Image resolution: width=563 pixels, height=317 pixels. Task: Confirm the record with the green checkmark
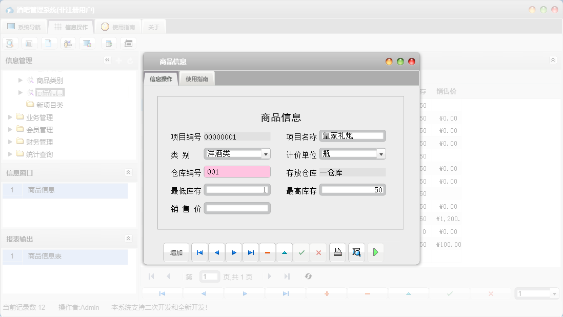pos(301,252)
